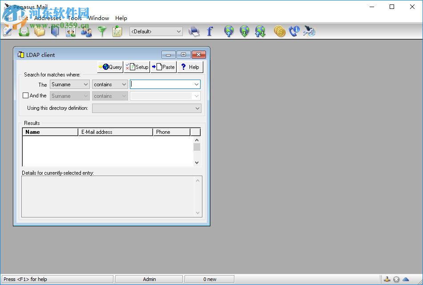Open the mail folders list icon

click(40, 31)
